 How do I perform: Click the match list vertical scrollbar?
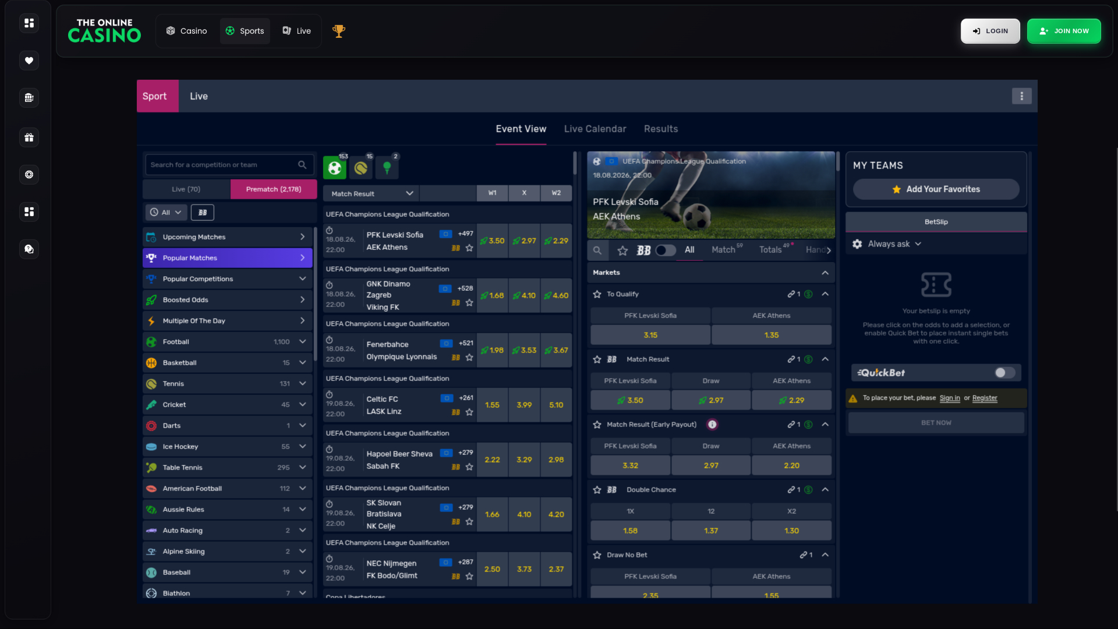[x=575, y=163]
